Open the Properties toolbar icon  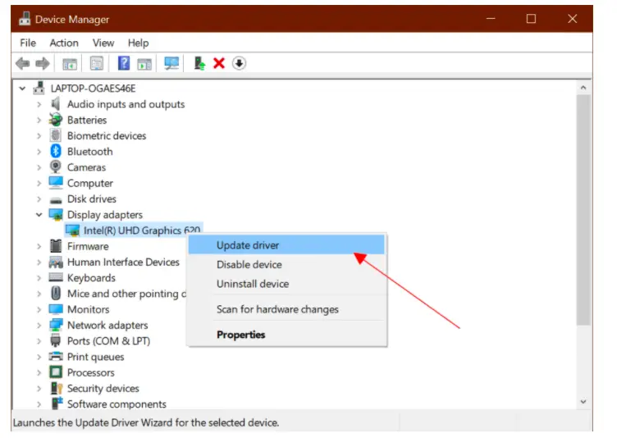point(97,63)
